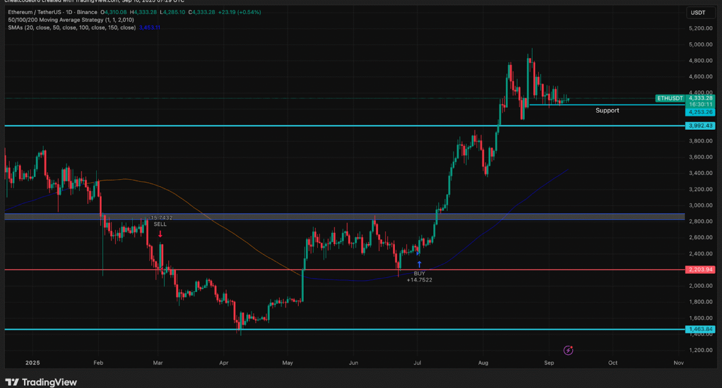Click the Aug label on time axis
This screenshot has width=722, height=388.
tap(483, 363)
